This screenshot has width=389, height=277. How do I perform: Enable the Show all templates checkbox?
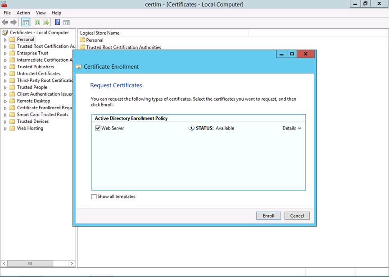(94, 197)
